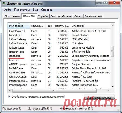Open the Параметры menu

[22, 10]
